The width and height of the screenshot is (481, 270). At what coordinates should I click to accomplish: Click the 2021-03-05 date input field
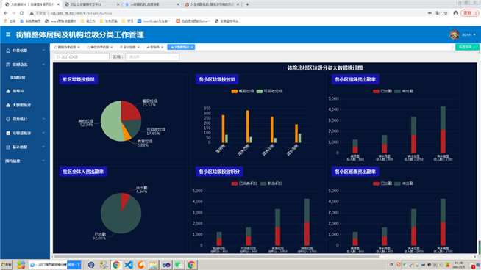pos(82,57)
